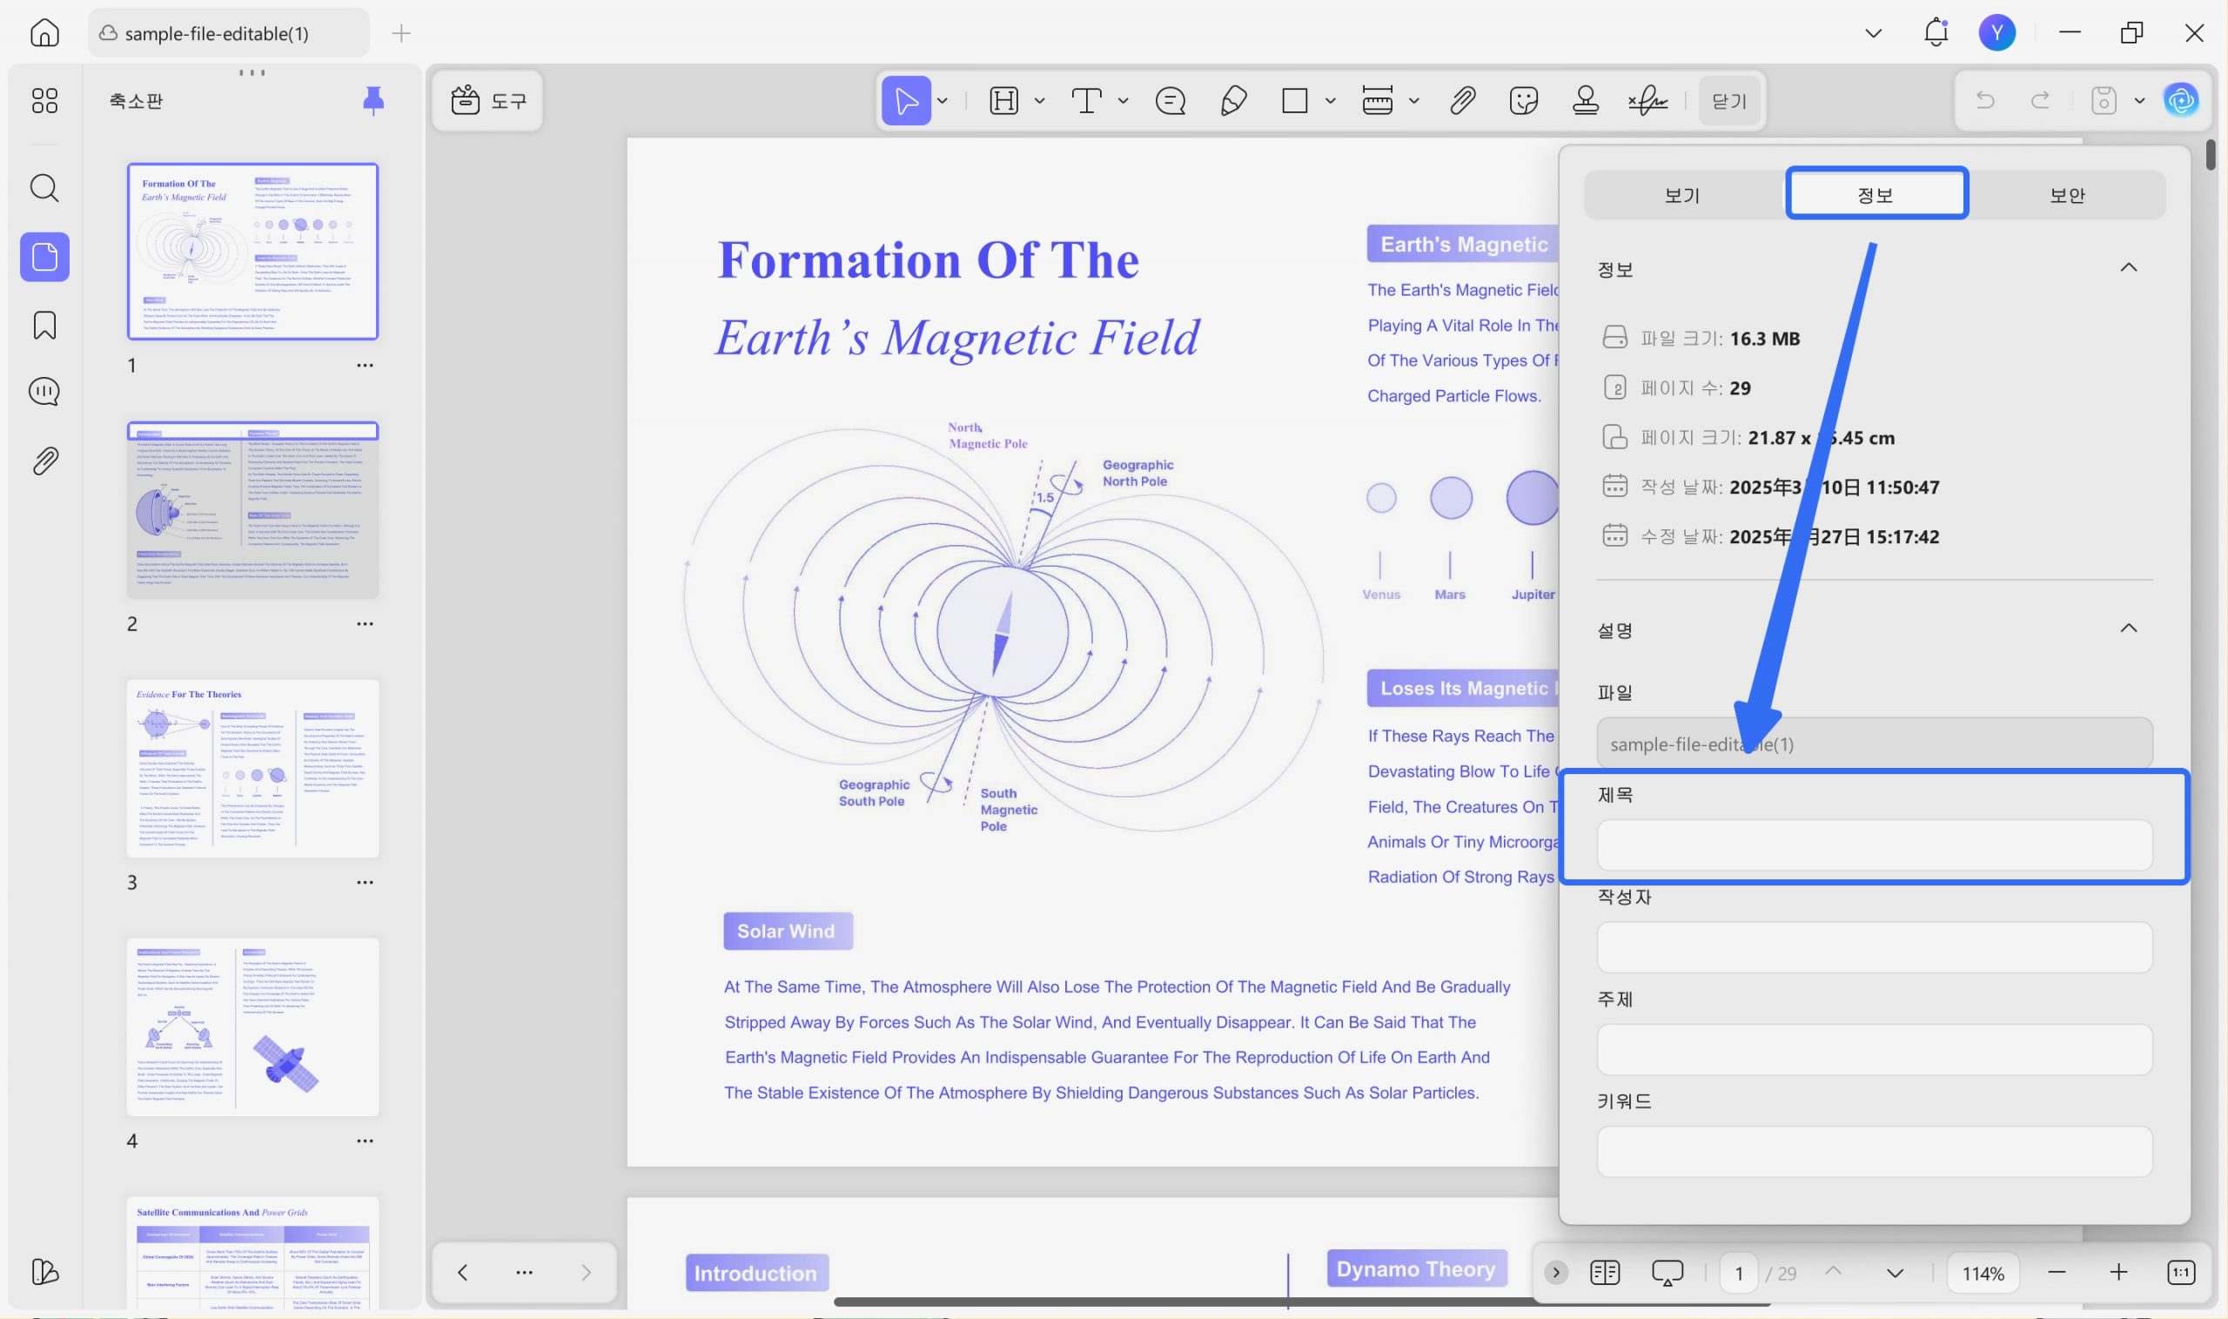Select page 2 thumbnail

click(252, 509)
